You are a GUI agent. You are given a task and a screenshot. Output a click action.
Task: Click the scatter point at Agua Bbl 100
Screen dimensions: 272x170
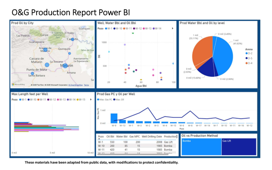click(173, 64)
